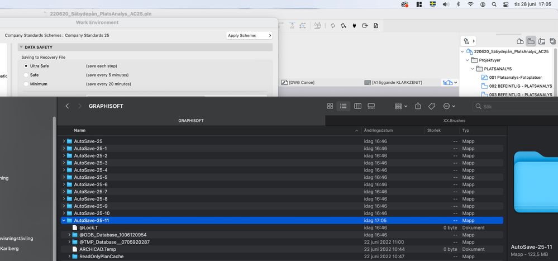Switch Finder to gallery view

(x=371, y=106)
